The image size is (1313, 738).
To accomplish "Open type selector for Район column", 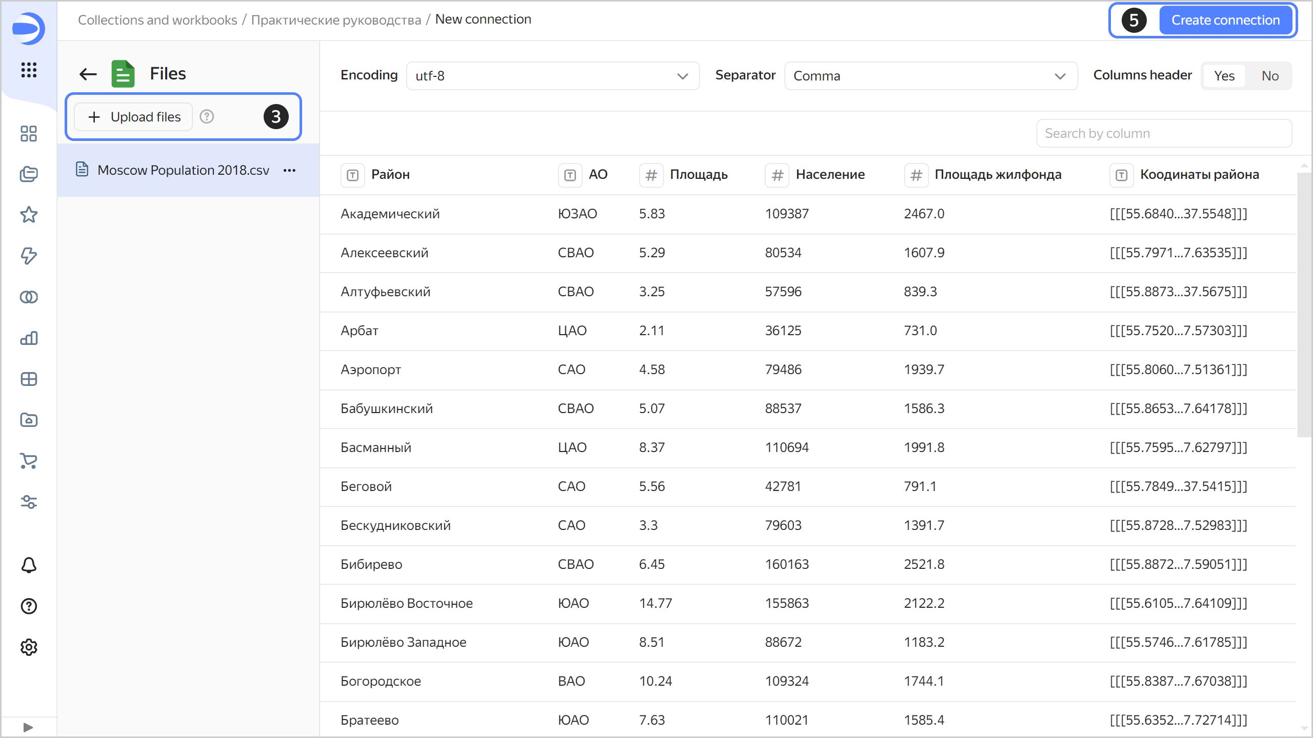I will pyautogui.click(x=352, y=175).
